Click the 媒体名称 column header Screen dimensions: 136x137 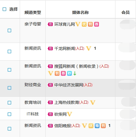tap(80, 12)
